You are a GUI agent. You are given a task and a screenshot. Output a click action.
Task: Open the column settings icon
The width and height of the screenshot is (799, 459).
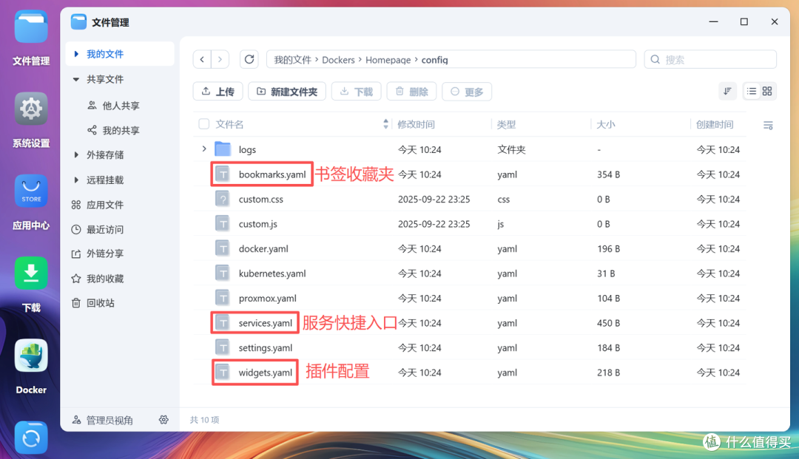click(768, 125)
